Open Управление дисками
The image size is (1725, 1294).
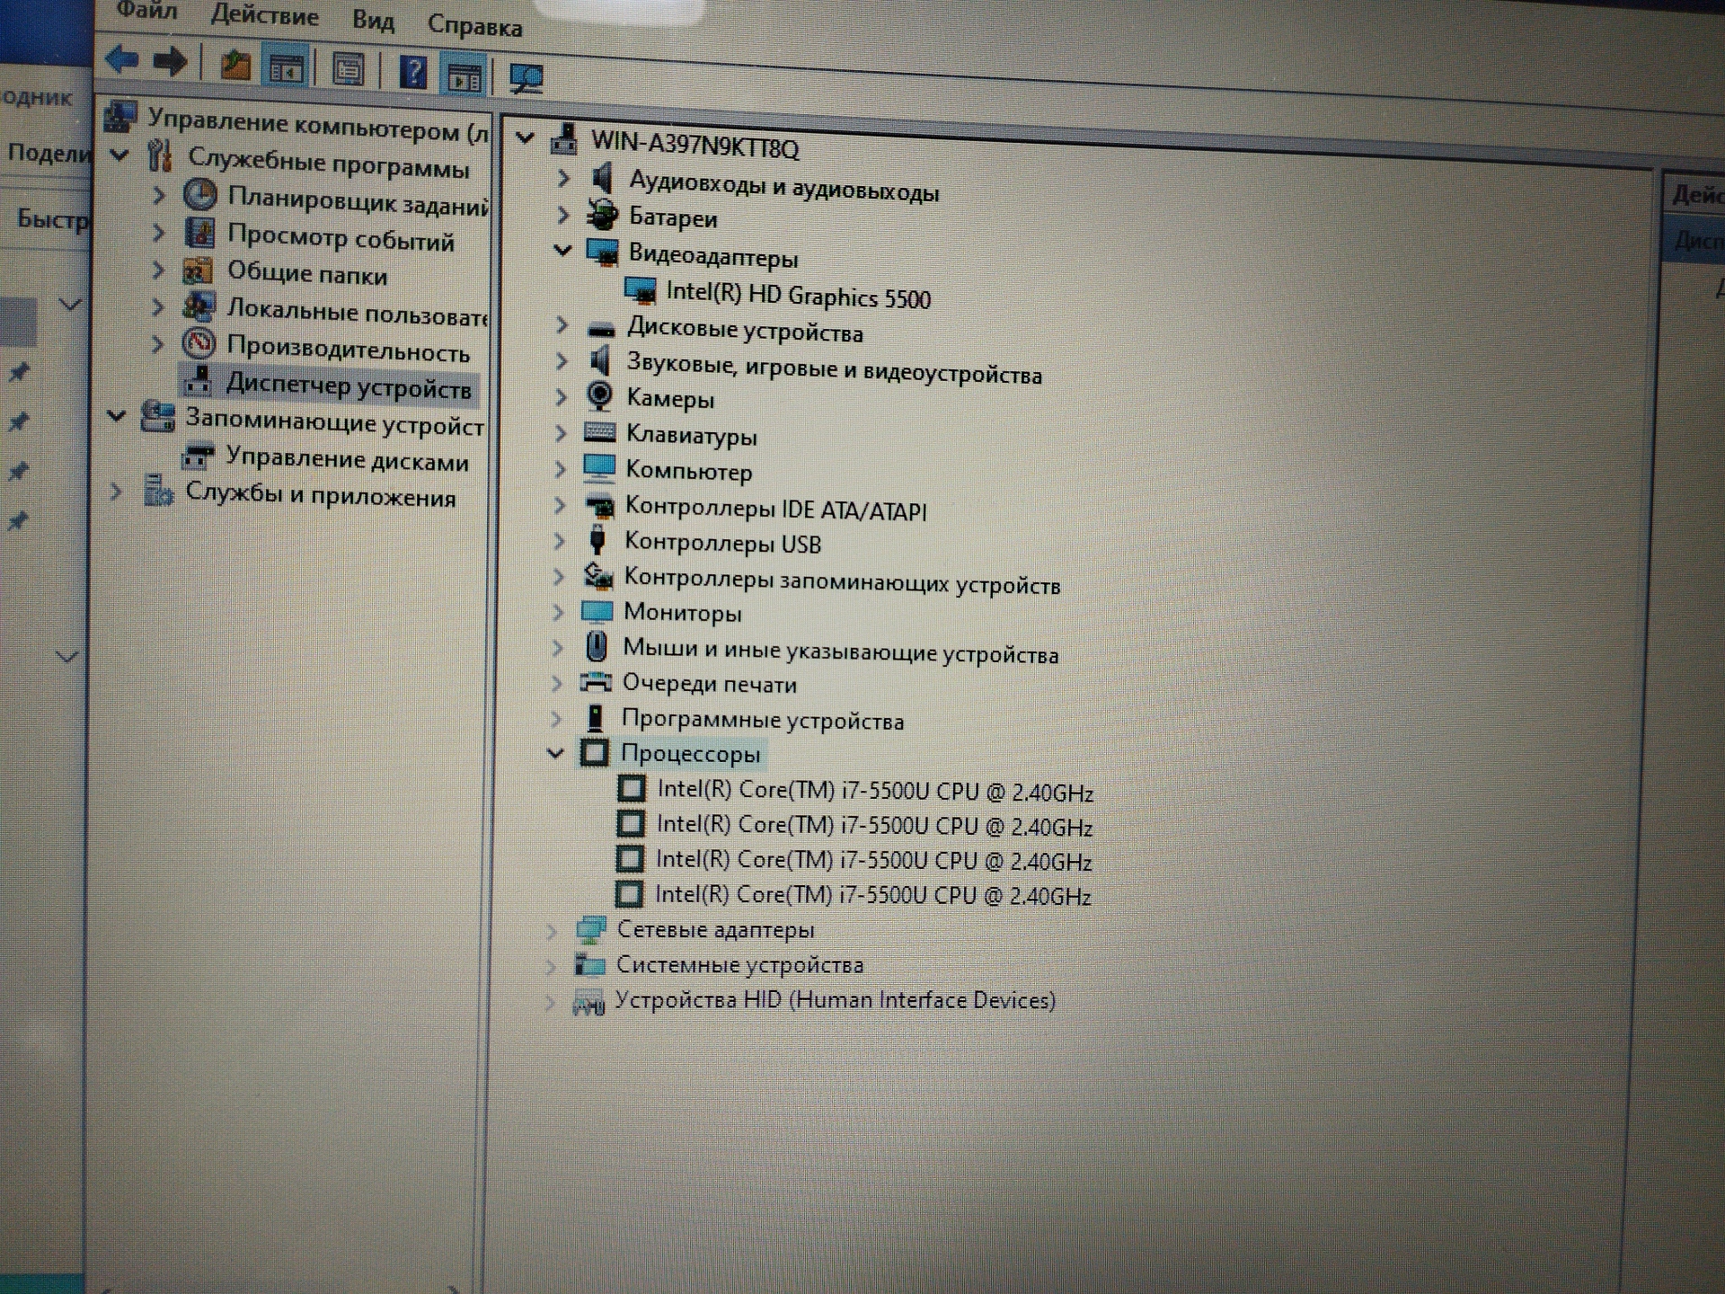tap(347, 459)
